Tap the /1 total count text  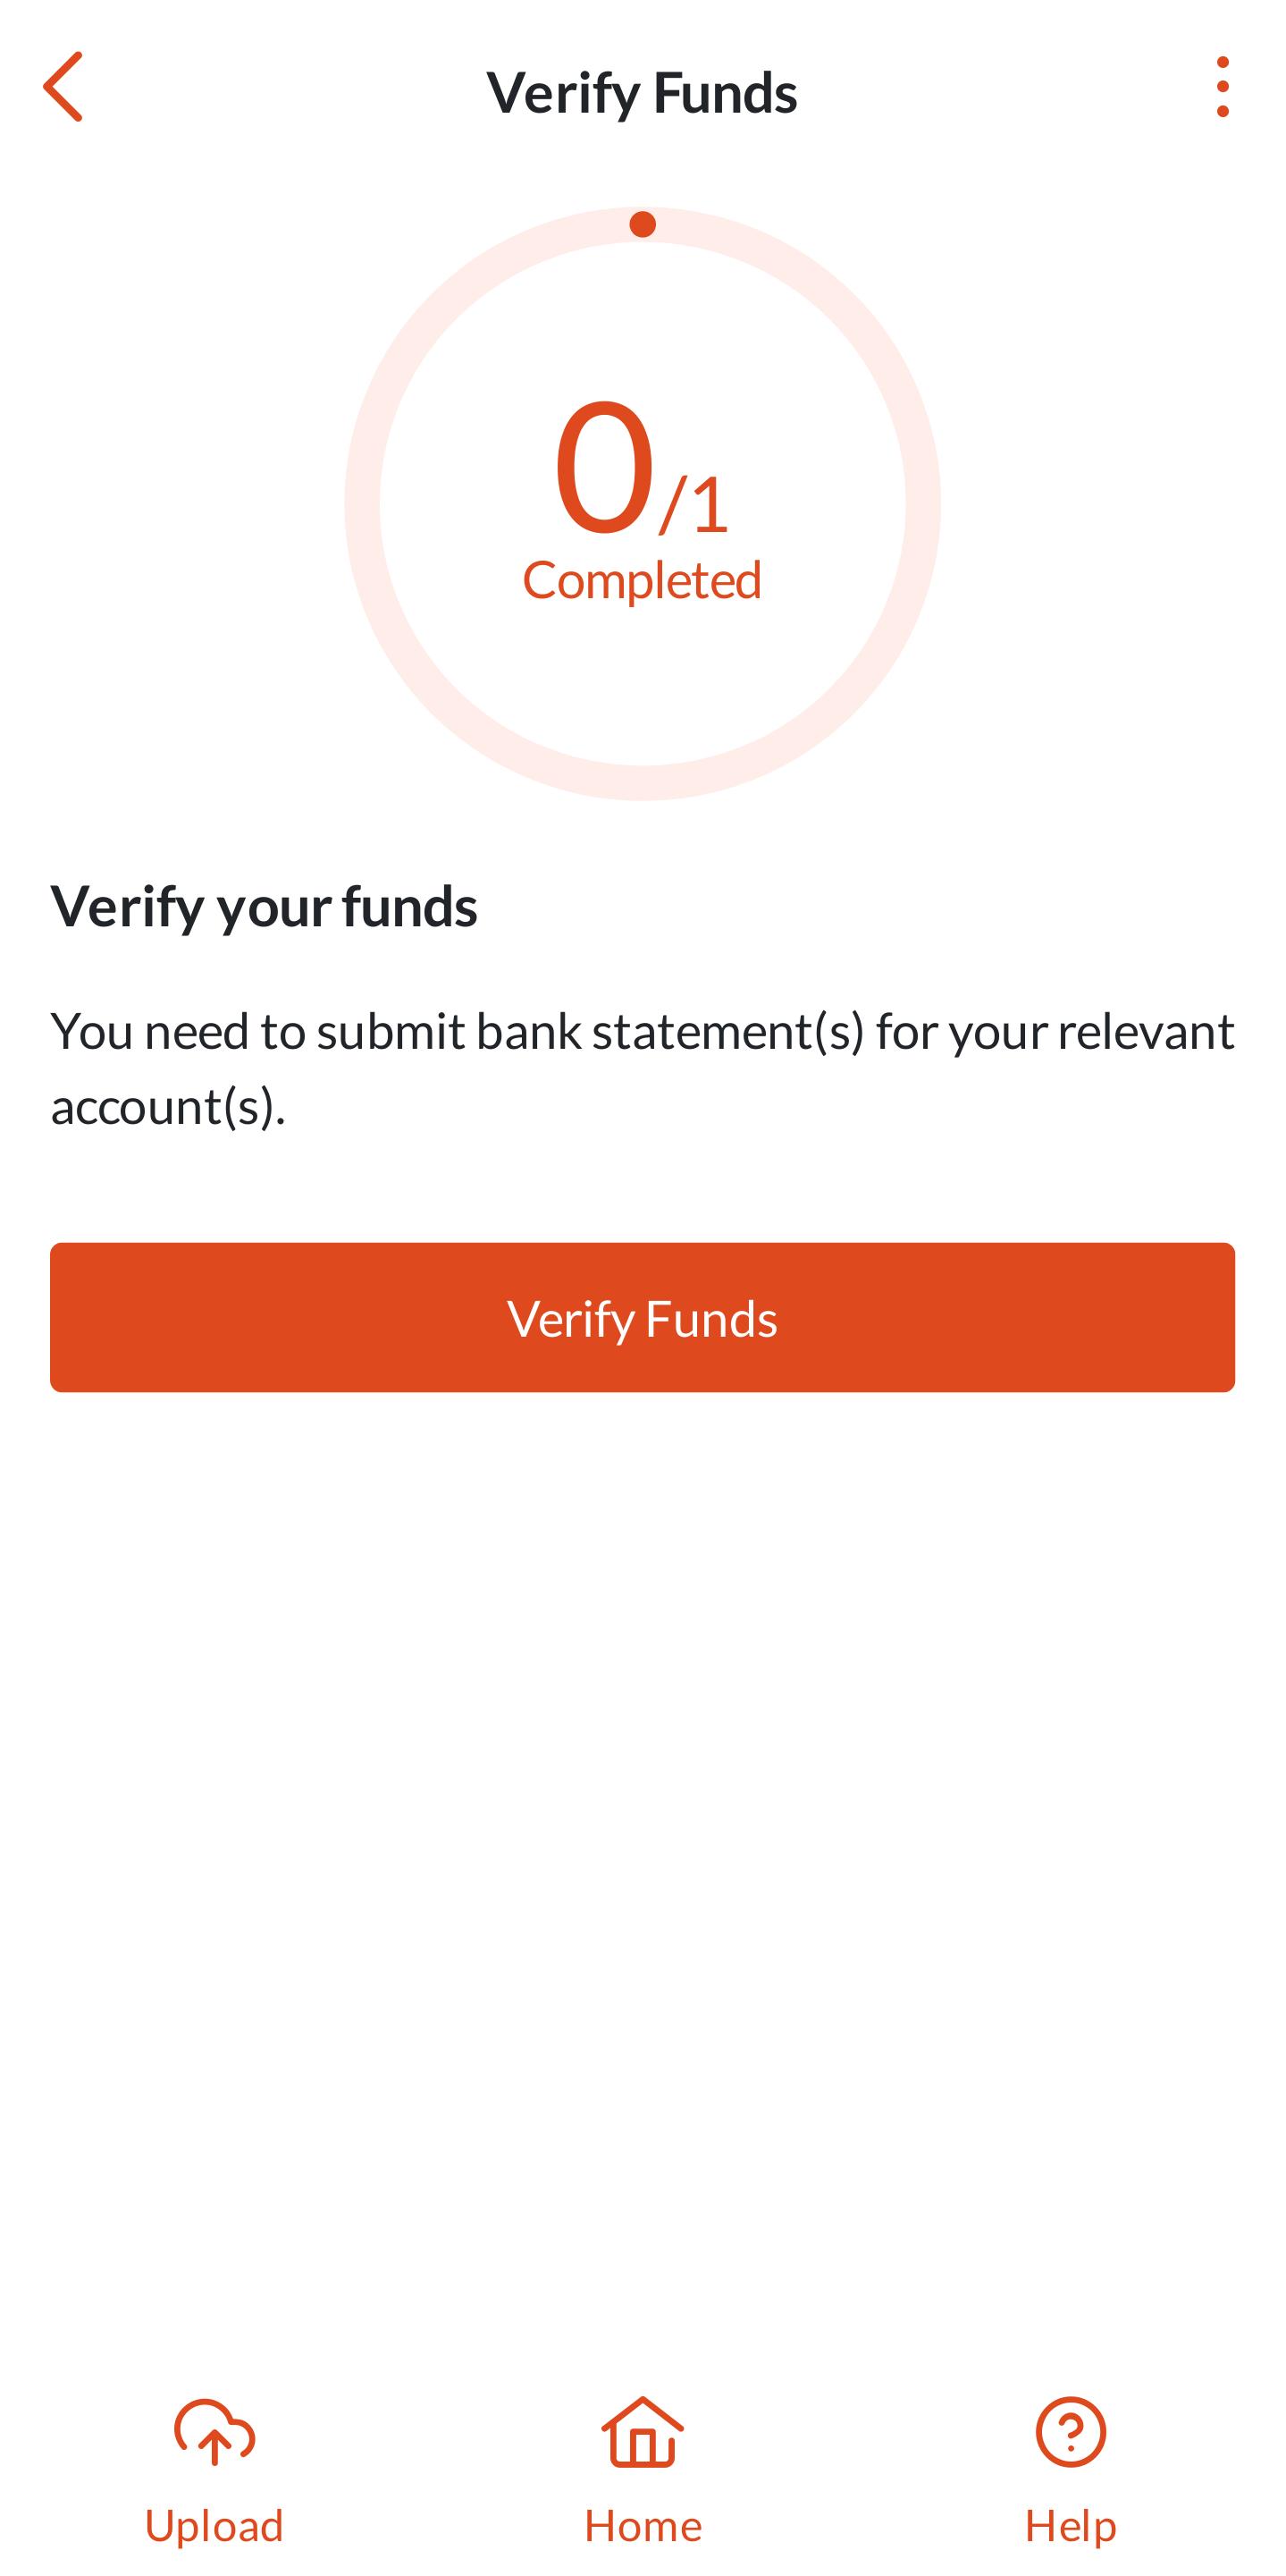point(694,505)
